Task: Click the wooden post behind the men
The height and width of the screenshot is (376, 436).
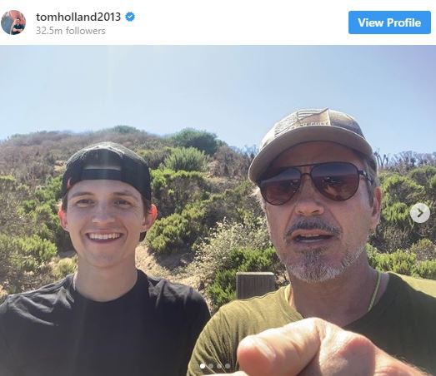Action: [x=255, y=285]
